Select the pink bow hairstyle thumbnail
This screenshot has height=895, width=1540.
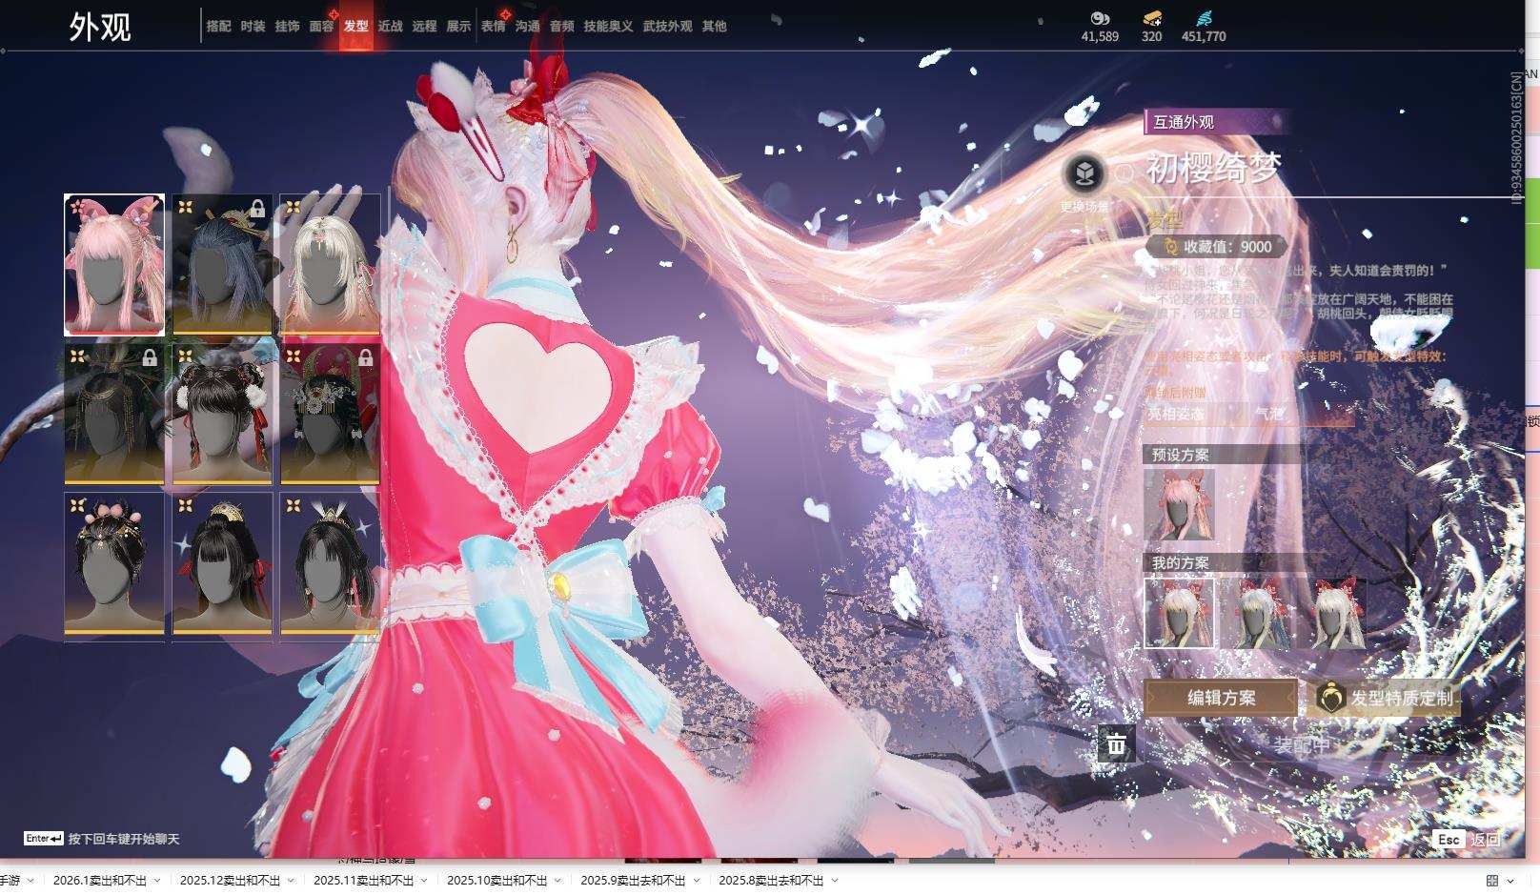coord(114,265)
